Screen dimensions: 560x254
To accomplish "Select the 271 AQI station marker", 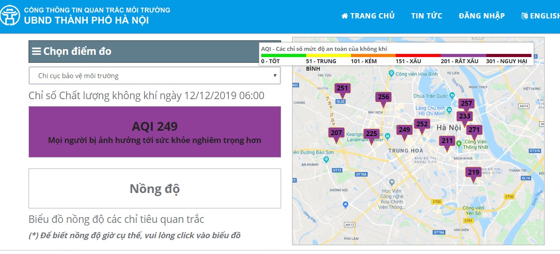I will [473, 130].
